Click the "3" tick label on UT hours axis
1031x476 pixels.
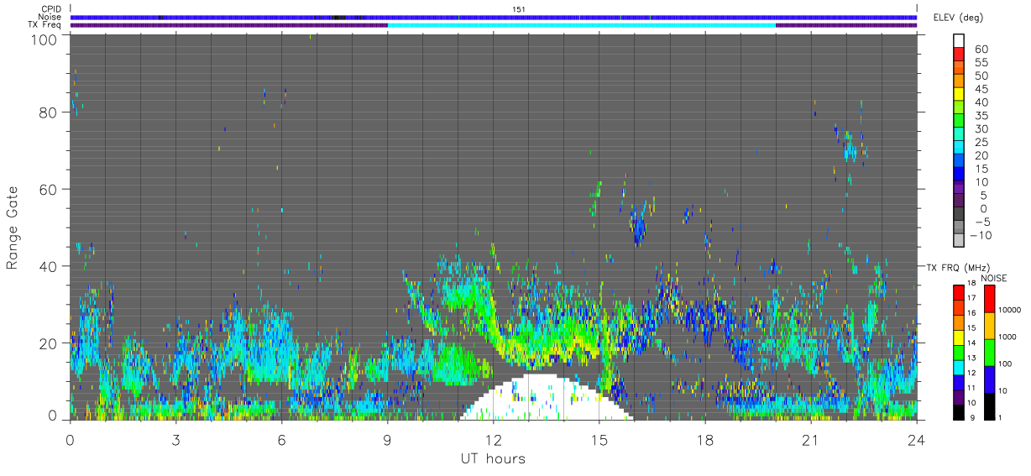coord(175,439)
